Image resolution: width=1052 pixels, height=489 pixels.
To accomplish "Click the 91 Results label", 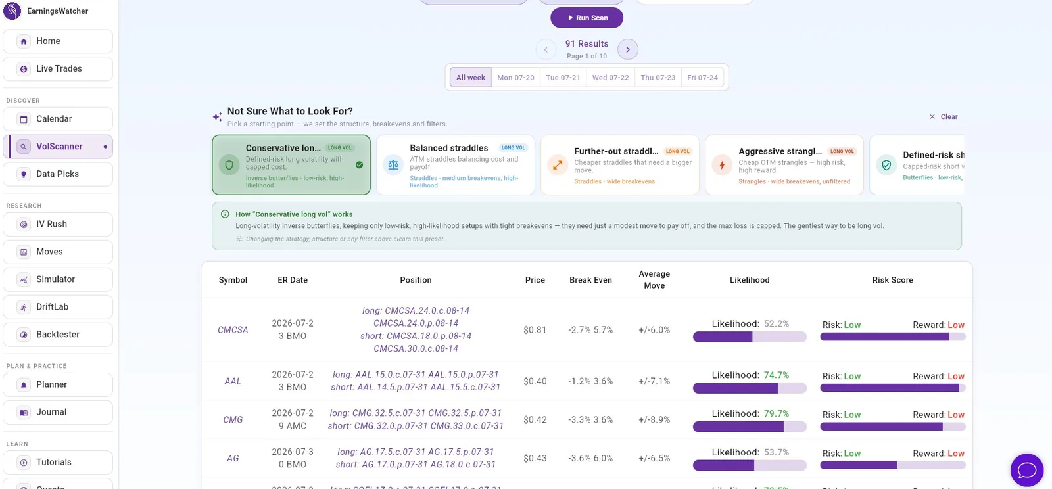I will pyautogui.click(x=586, y=44).
